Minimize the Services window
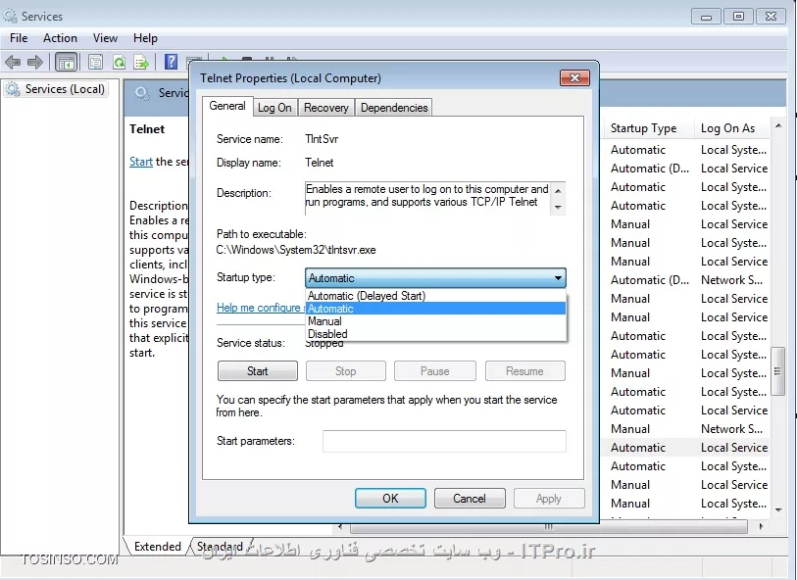 [706, 17]
